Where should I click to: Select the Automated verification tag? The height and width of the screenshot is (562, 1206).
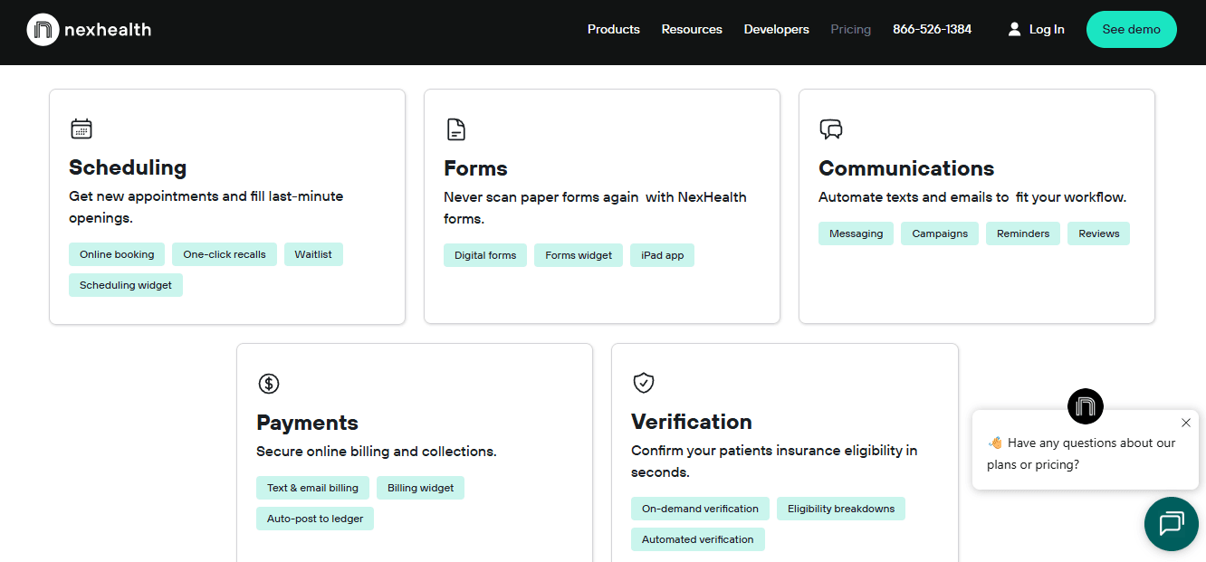coord(698,539)
